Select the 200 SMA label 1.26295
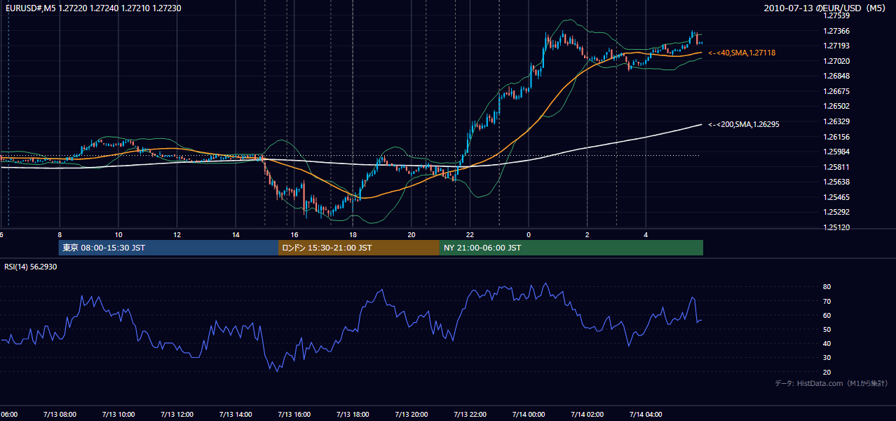896x421 pixels. [745, 124]
